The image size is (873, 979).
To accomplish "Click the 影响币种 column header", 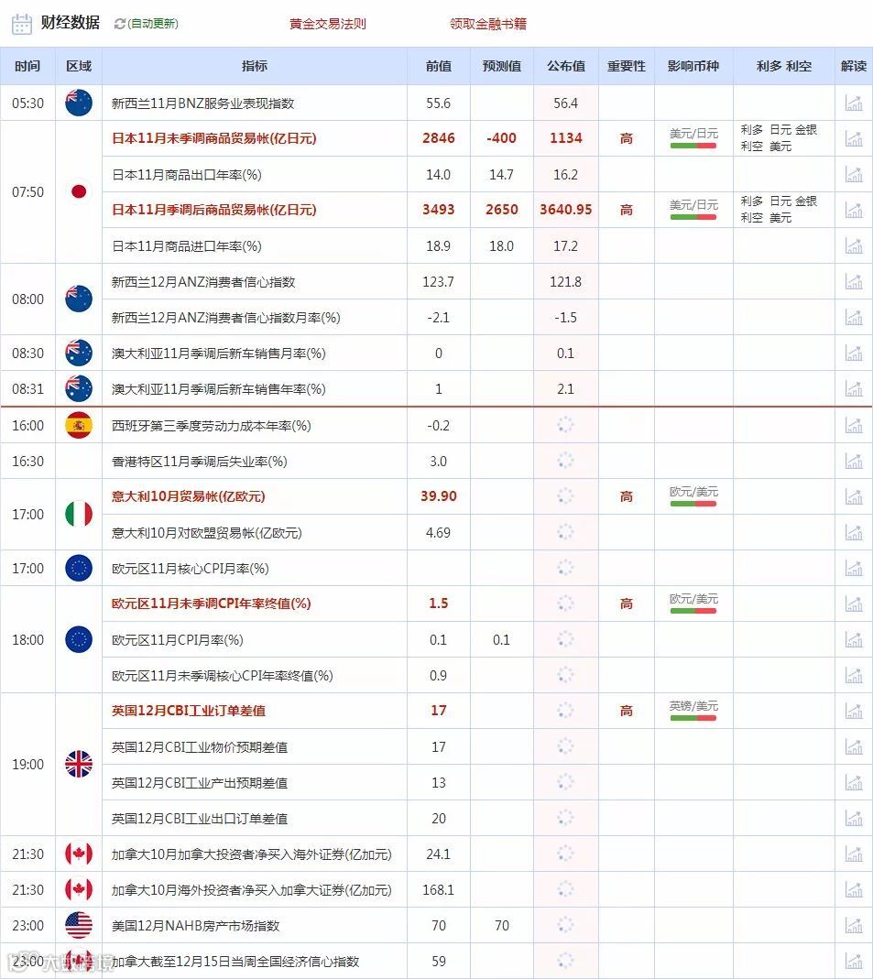I will [693, 66].
